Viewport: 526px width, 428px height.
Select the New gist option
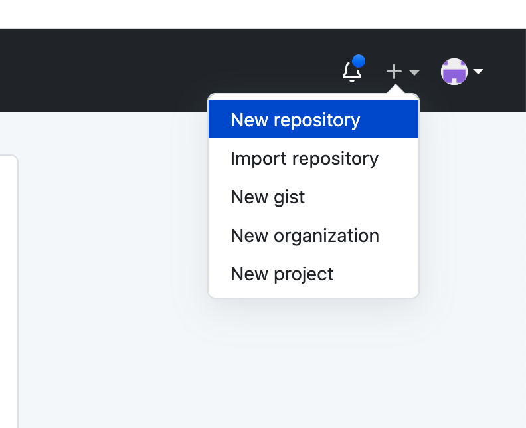268,197
